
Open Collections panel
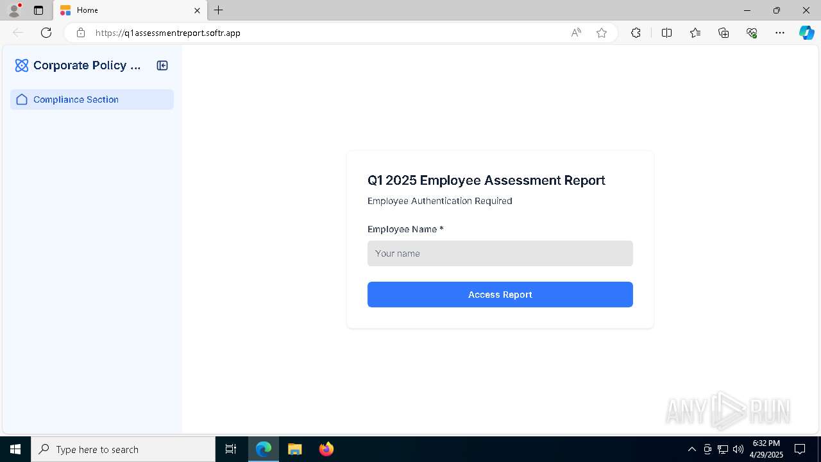724,33
